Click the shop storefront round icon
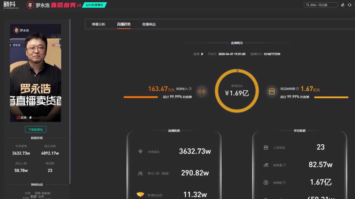The width and height of the screenshot is (355, 199). click(272, 91)
